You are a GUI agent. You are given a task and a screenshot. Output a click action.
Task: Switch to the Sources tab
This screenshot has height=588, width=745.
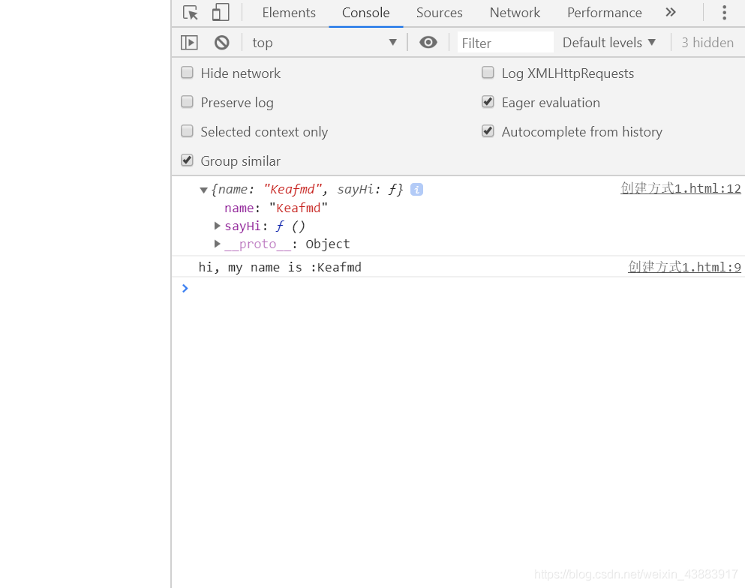(439, 13)
